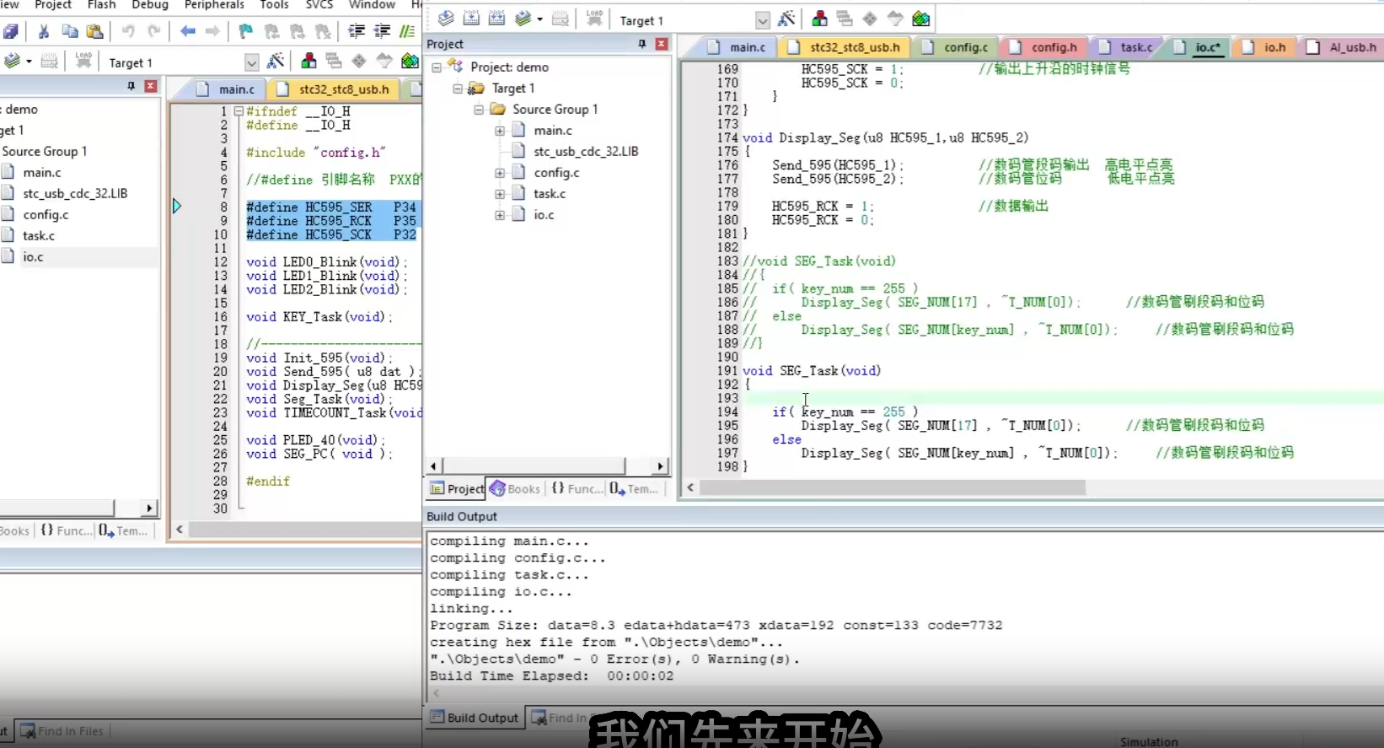
Task: Select stc_usb_cdc_32.LIB in front project tree
Action: click(x=586, y=151)
